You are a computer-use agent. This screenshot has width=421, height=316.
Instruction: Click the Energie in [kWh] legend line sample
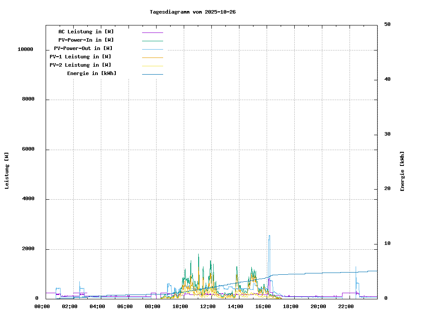click(152, 74)
